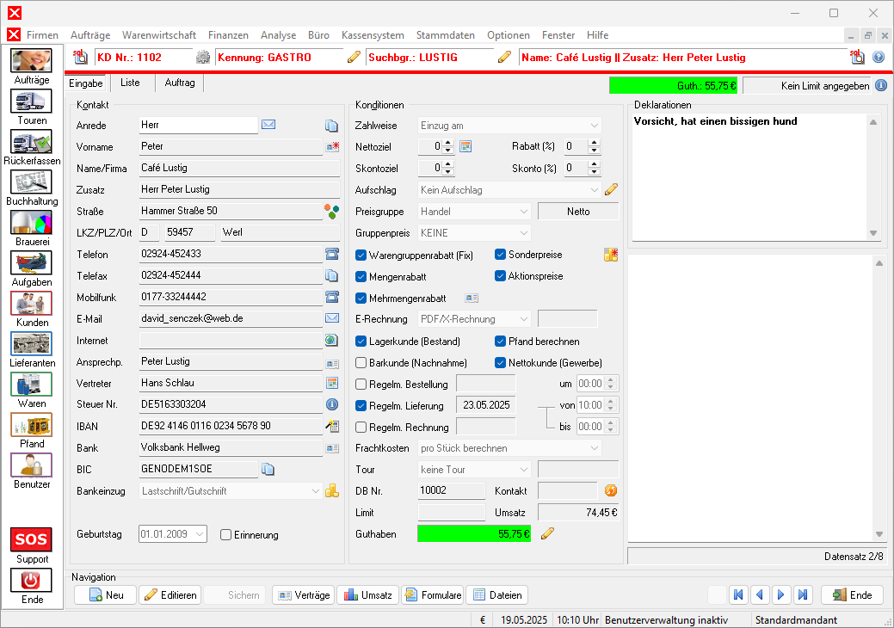Click the SOS Support icon

click(31, 539)
